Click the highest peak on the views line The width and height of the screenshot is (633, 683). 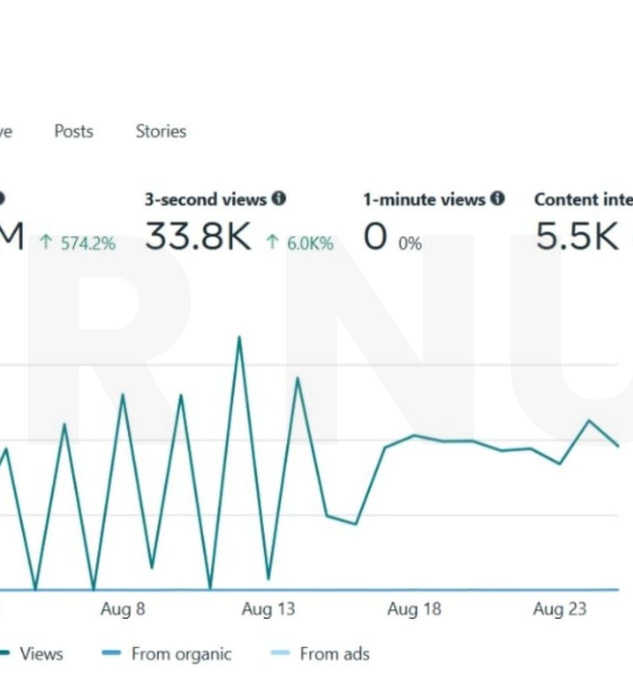(x=239, y=337)
